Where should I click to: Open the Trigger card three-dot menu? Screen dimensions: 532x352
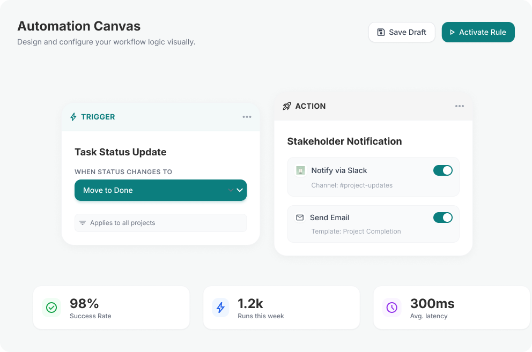247,117
